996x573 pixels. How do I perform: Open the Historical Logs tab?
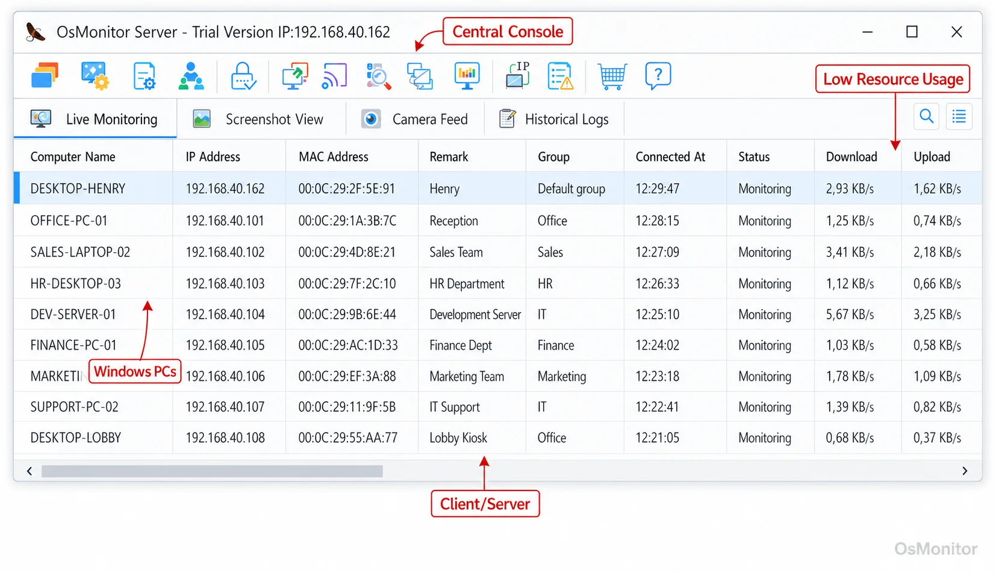coord(554,119)
